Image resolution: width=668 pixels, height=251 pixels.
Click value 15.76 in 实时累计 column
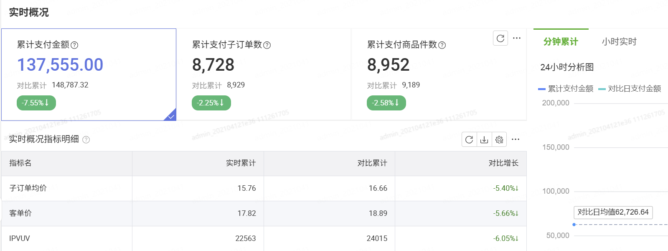[246, 188]
